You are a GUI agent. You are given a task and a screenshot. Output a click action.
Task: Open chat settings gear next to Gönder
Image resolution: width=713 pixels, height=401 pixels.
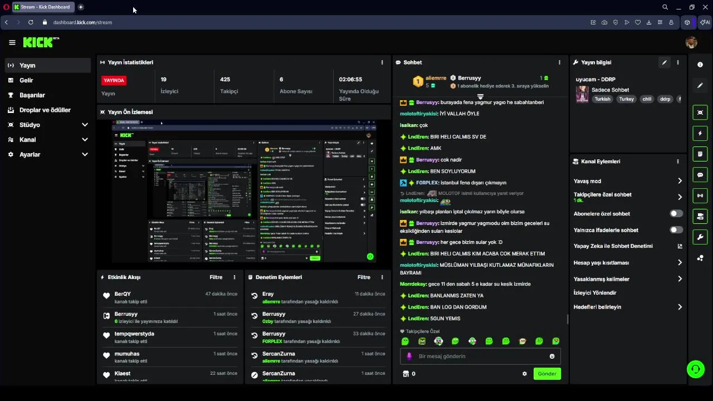point(524,374)
